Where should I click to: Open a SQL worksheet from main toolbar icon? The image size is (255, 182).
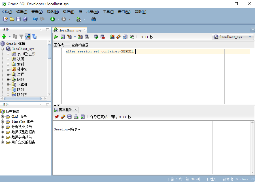coord(79,19)
